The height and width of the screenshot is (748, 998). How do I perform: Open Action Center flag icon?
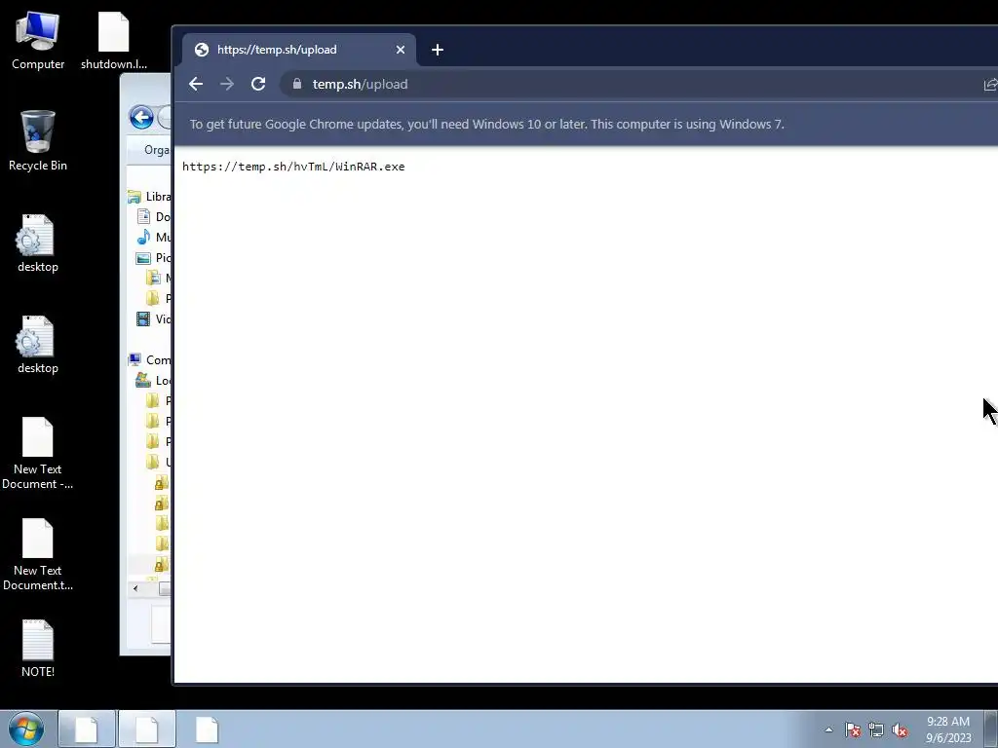point(853,729)
